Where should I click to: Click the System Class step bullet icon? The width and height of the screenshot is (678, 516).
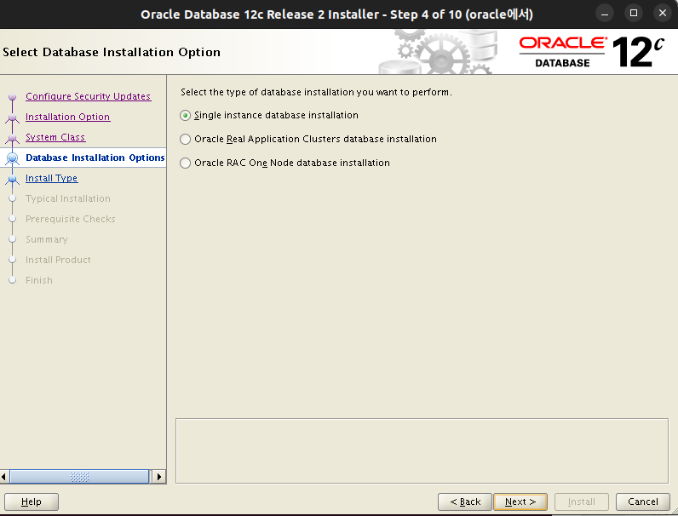12,138
